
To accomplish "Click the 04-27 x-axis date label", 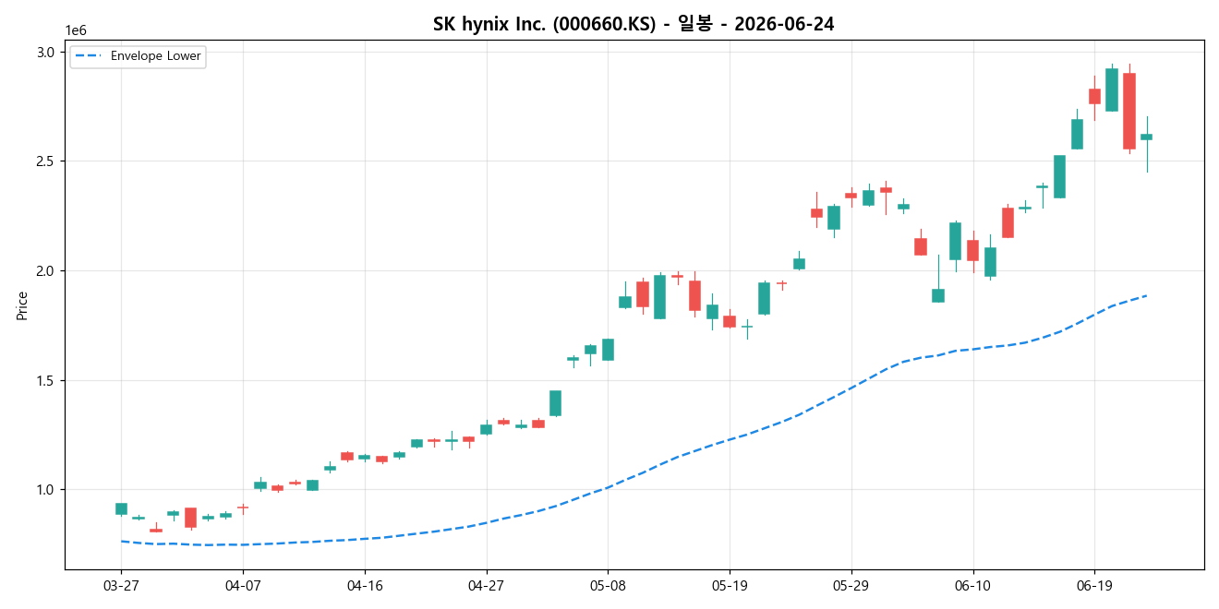I will point(486,585).
